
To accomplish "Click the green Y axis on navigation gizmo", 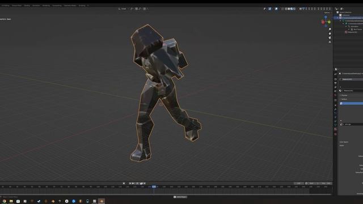I will [x=329, y=22].
